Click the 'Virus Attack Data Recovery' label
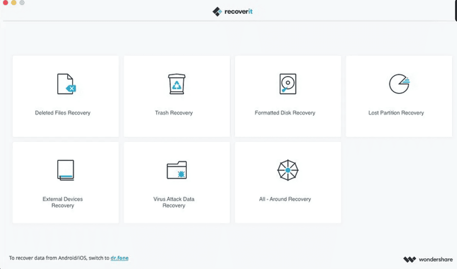This screenshot has height=269, width=457. point(174,202)
